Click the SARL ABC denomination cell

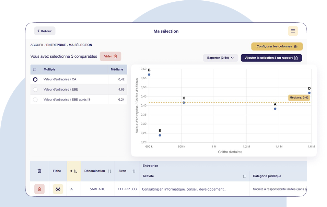point(97,189)
